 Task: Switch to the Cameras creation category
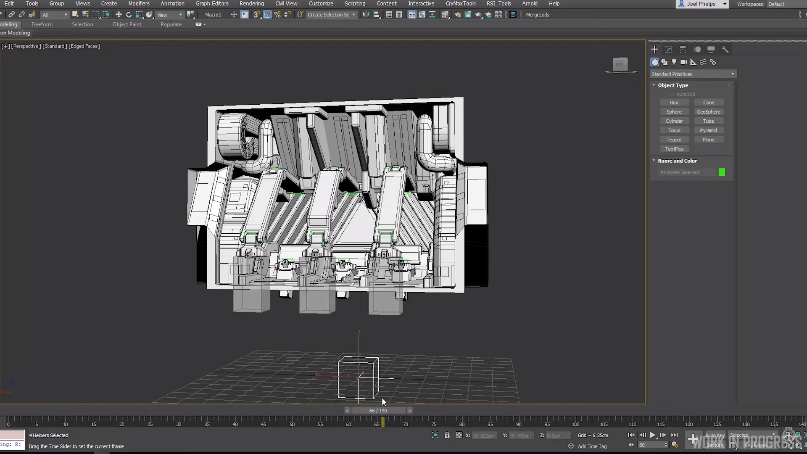684,62
